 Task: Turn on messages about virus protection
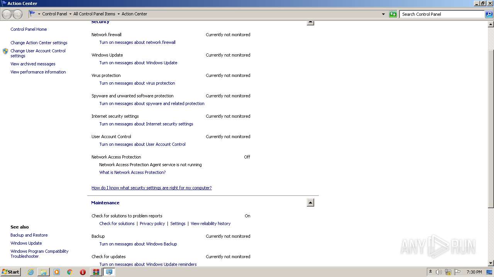tap(137, 83)
